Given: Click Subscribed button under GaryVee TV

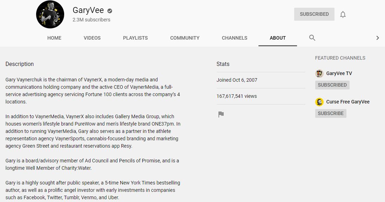Looking at the screenshot, I should tap(332, 85).
